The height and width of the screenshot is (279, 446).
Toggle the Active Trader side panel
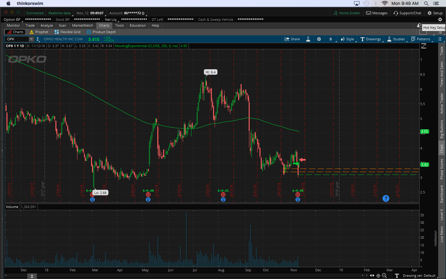(442, 103)
